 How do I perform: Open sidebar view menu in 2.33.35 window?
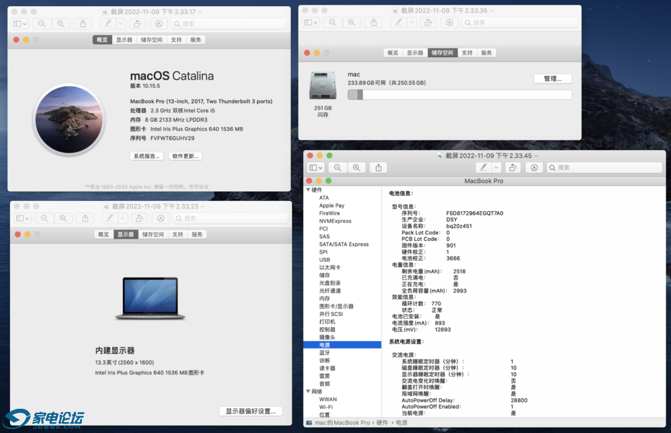(311, 22)
